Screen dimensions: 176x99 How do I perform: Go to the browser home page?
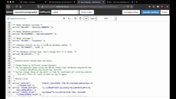[x=21, y=7]
